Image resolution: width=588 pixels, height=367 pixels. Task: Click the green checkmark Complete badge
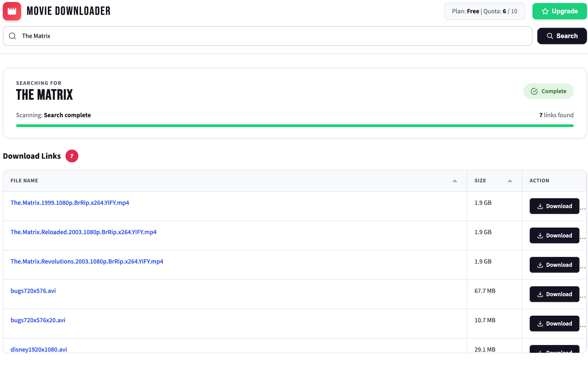pos(548,91)
